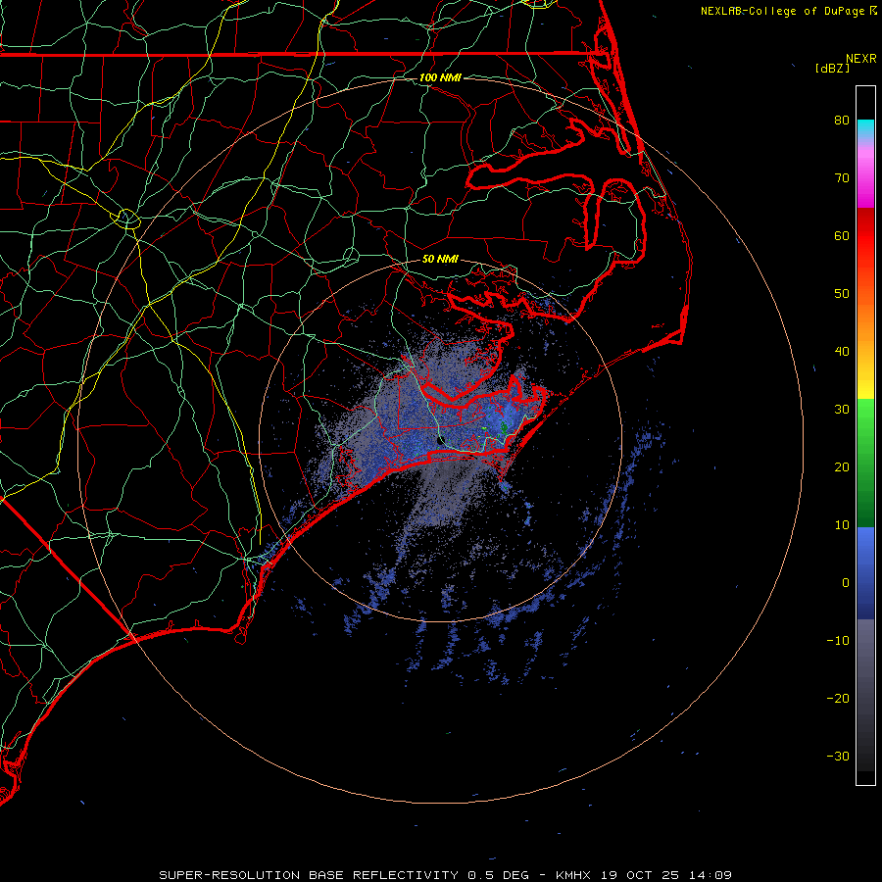
Task: Click the blue segment of the color bar
Action: pyautogui.click(x=865, y=572)
